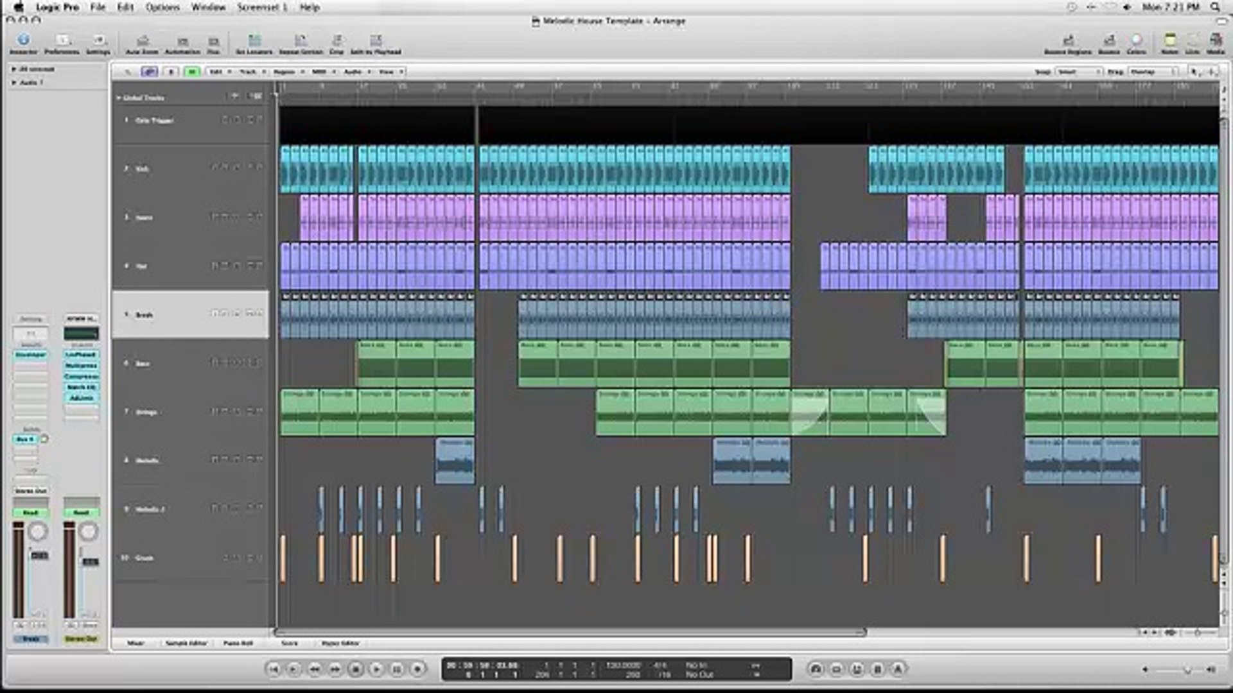Open the Screenset 1 menu
The image size is (1233, 693).
click(262, 7)
